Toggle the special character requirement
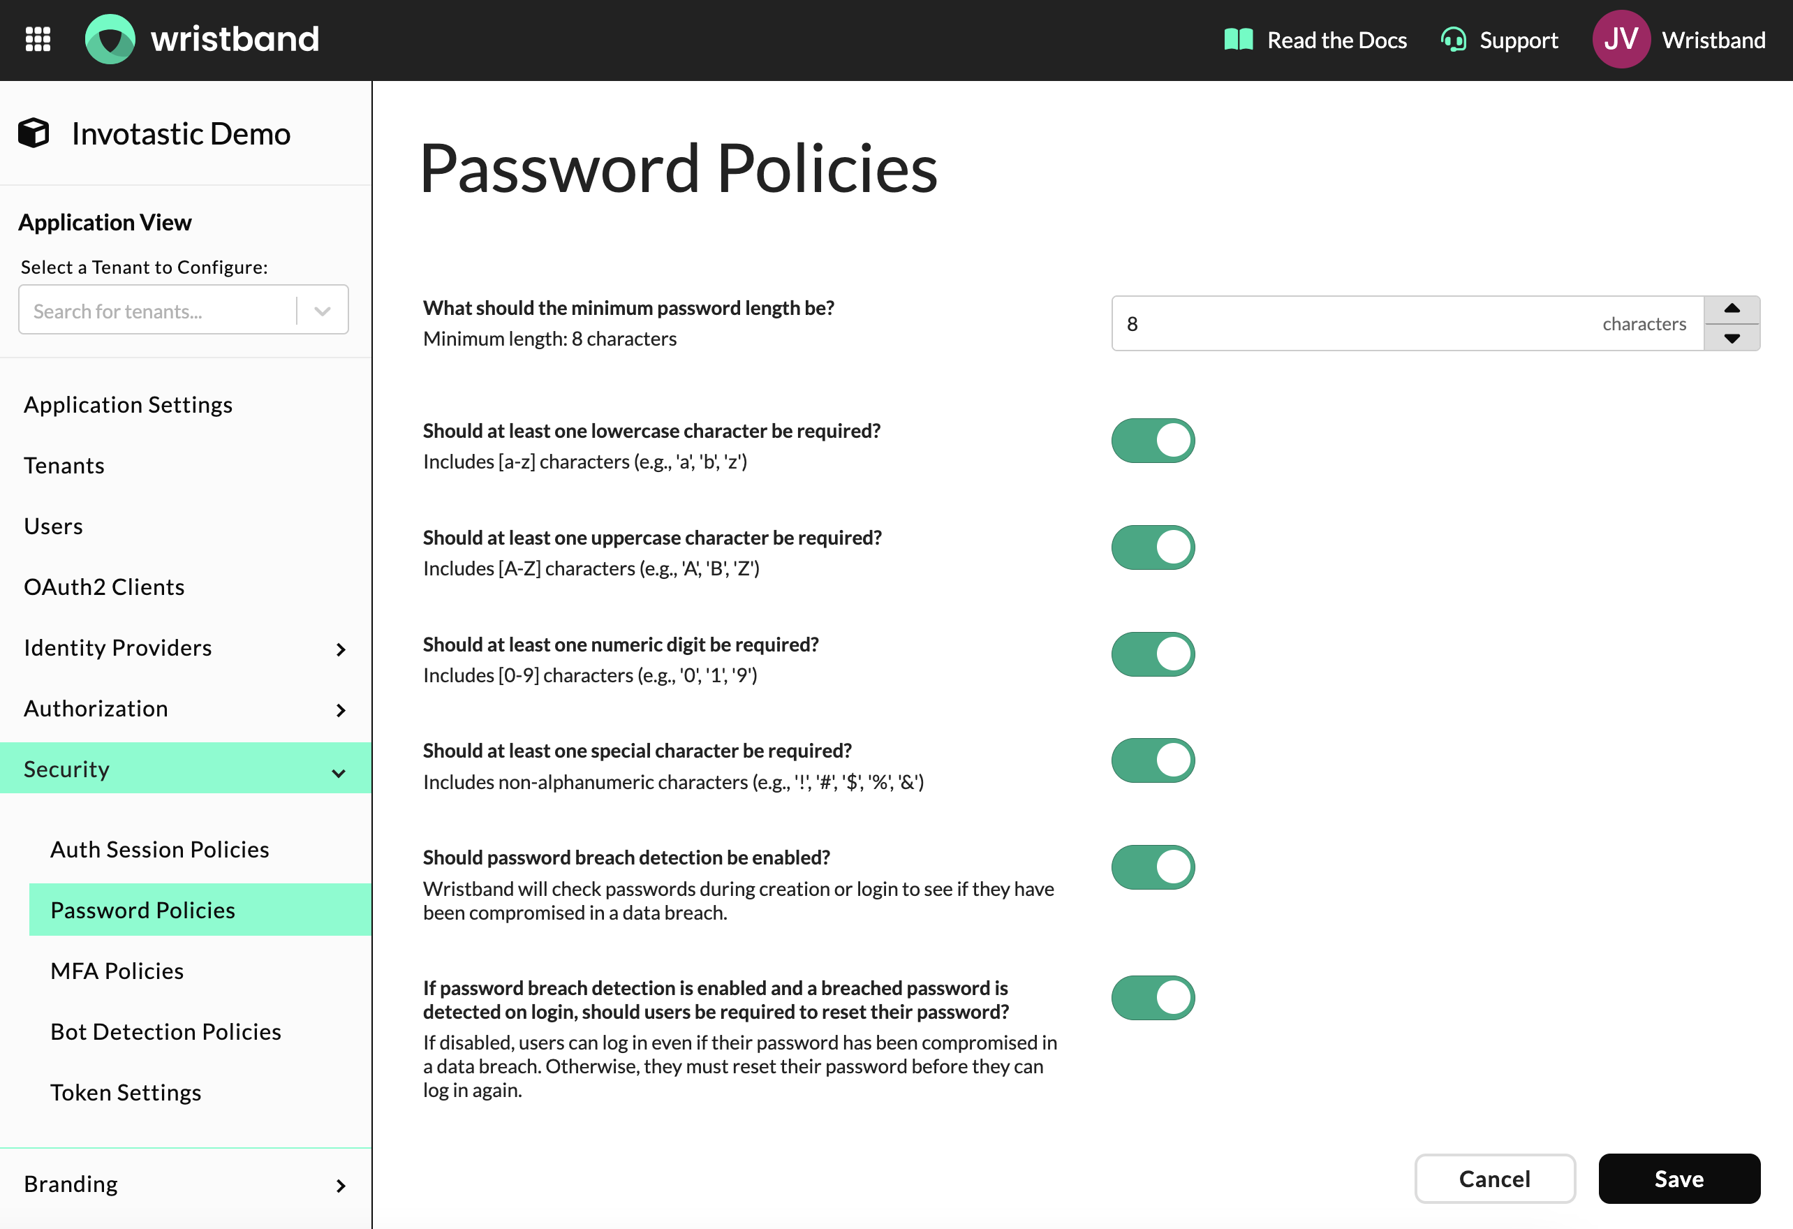This screenshot has width=1793, height=1229. (x=1153, y=760)
